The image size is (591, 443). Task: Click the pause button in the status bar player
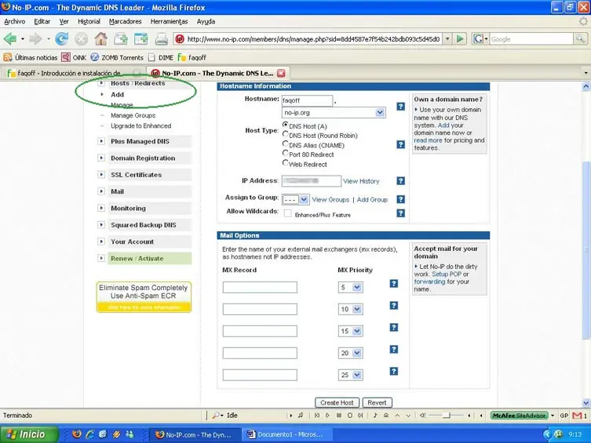click(x=339, y=416)
